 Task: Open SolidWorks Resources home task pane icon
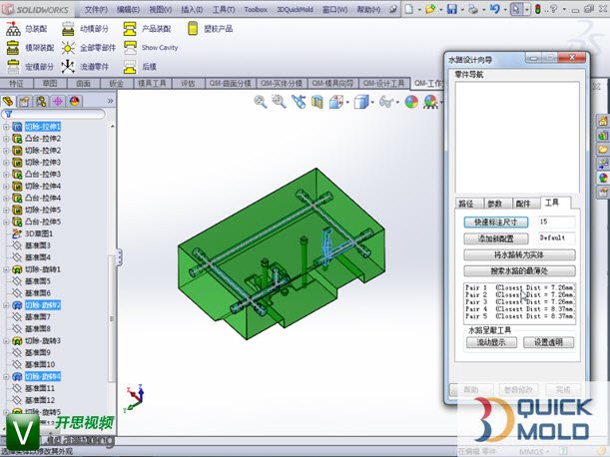[603, 121]
